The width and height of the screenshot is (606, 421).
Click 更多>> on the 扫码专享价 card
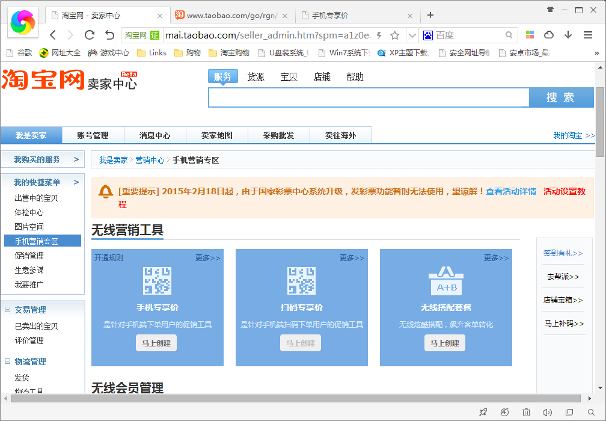[352, 258]
